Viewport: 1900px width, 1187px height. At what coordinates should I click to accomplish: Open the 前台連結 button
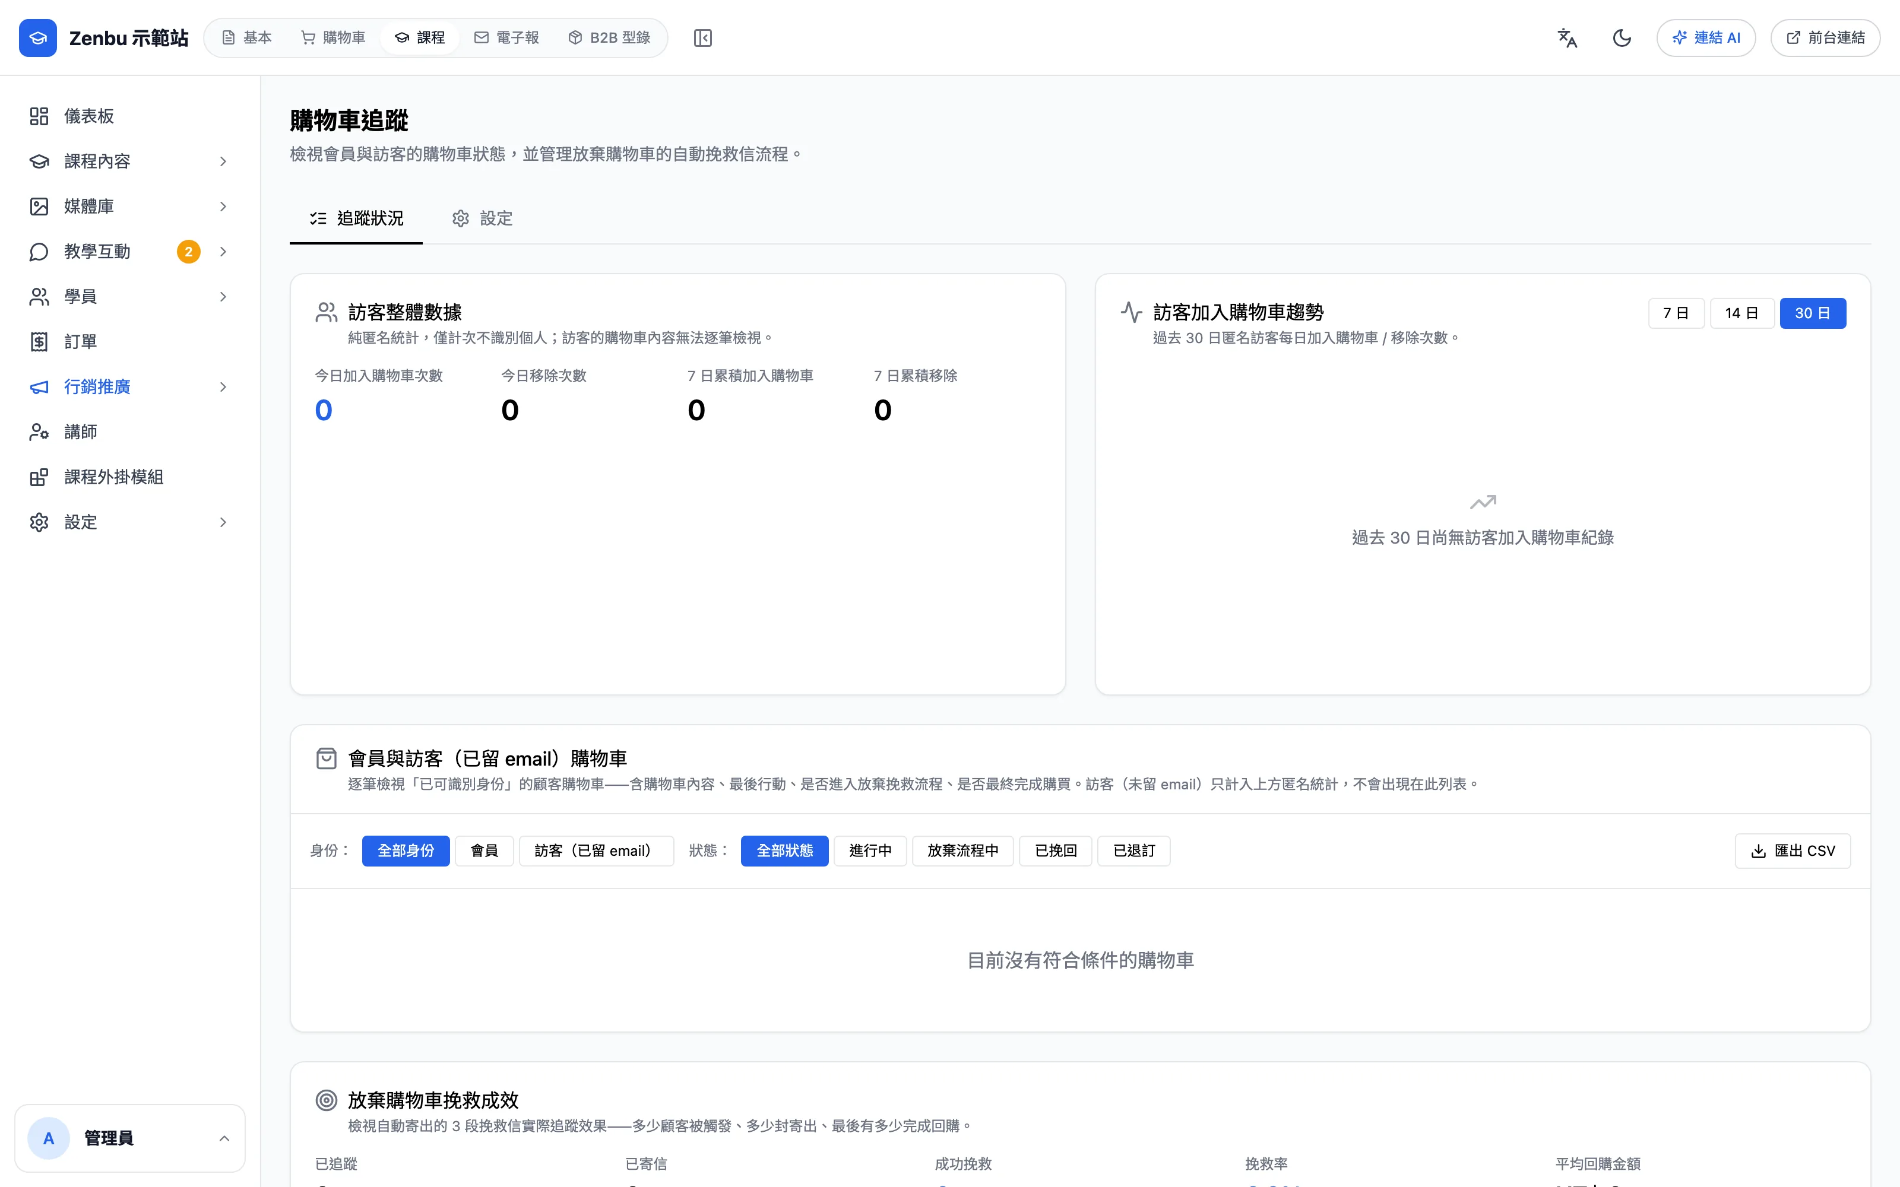click(1825, 37)
